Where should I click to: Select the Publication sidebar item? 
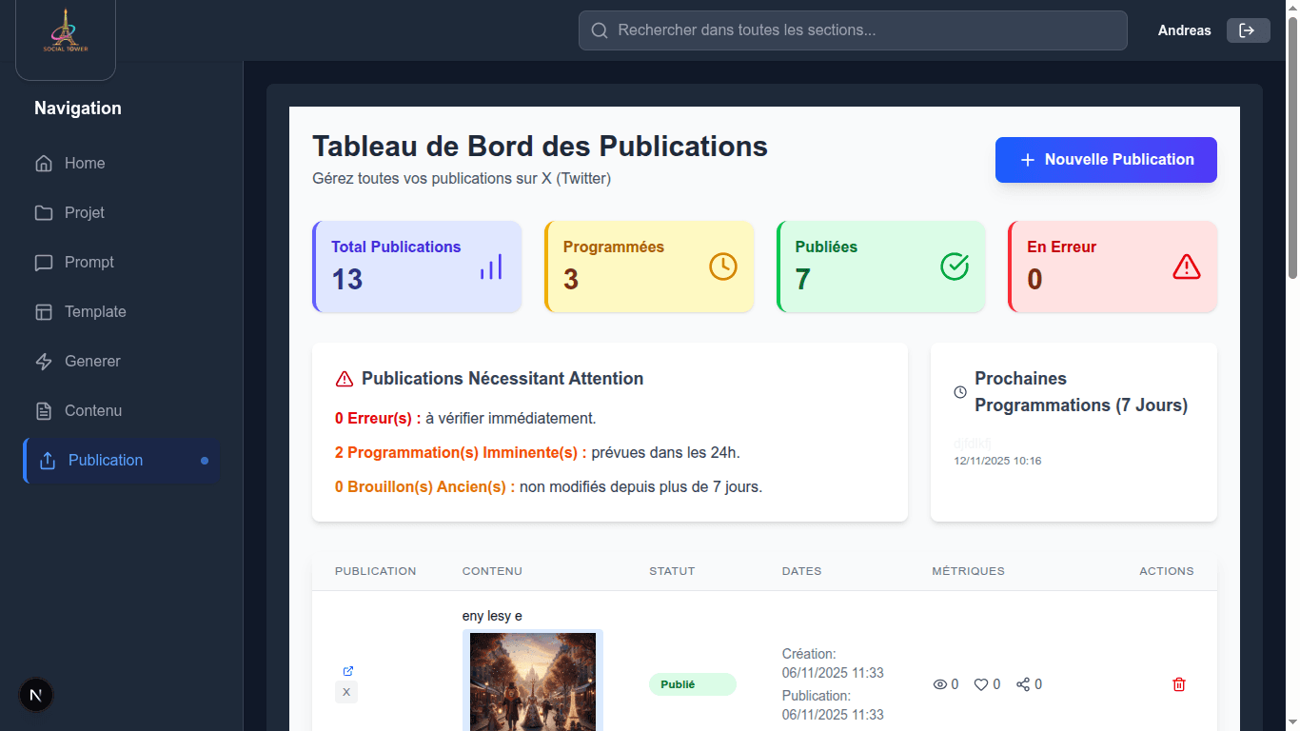coord(122,461)
